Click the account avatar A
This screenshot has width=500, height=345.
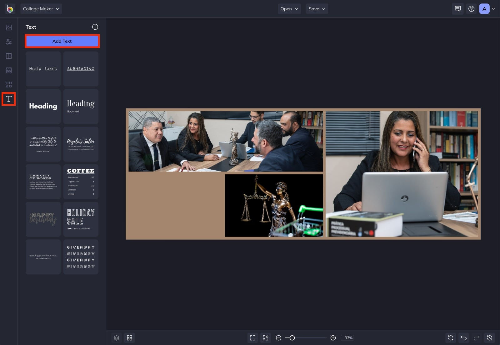pos(484,9)
